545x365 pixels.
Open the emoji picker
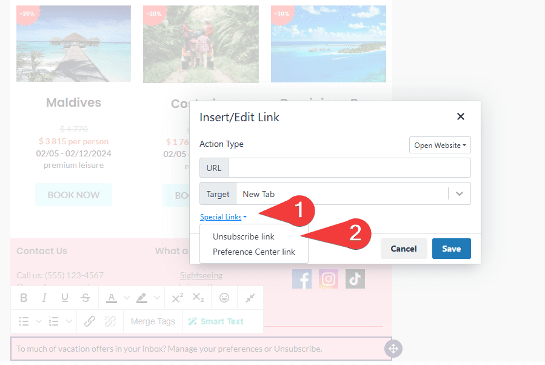click(224, 298)
